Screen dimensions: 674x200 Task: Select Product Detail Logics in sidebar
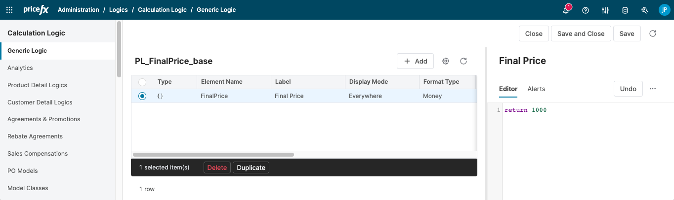point(37,85)
